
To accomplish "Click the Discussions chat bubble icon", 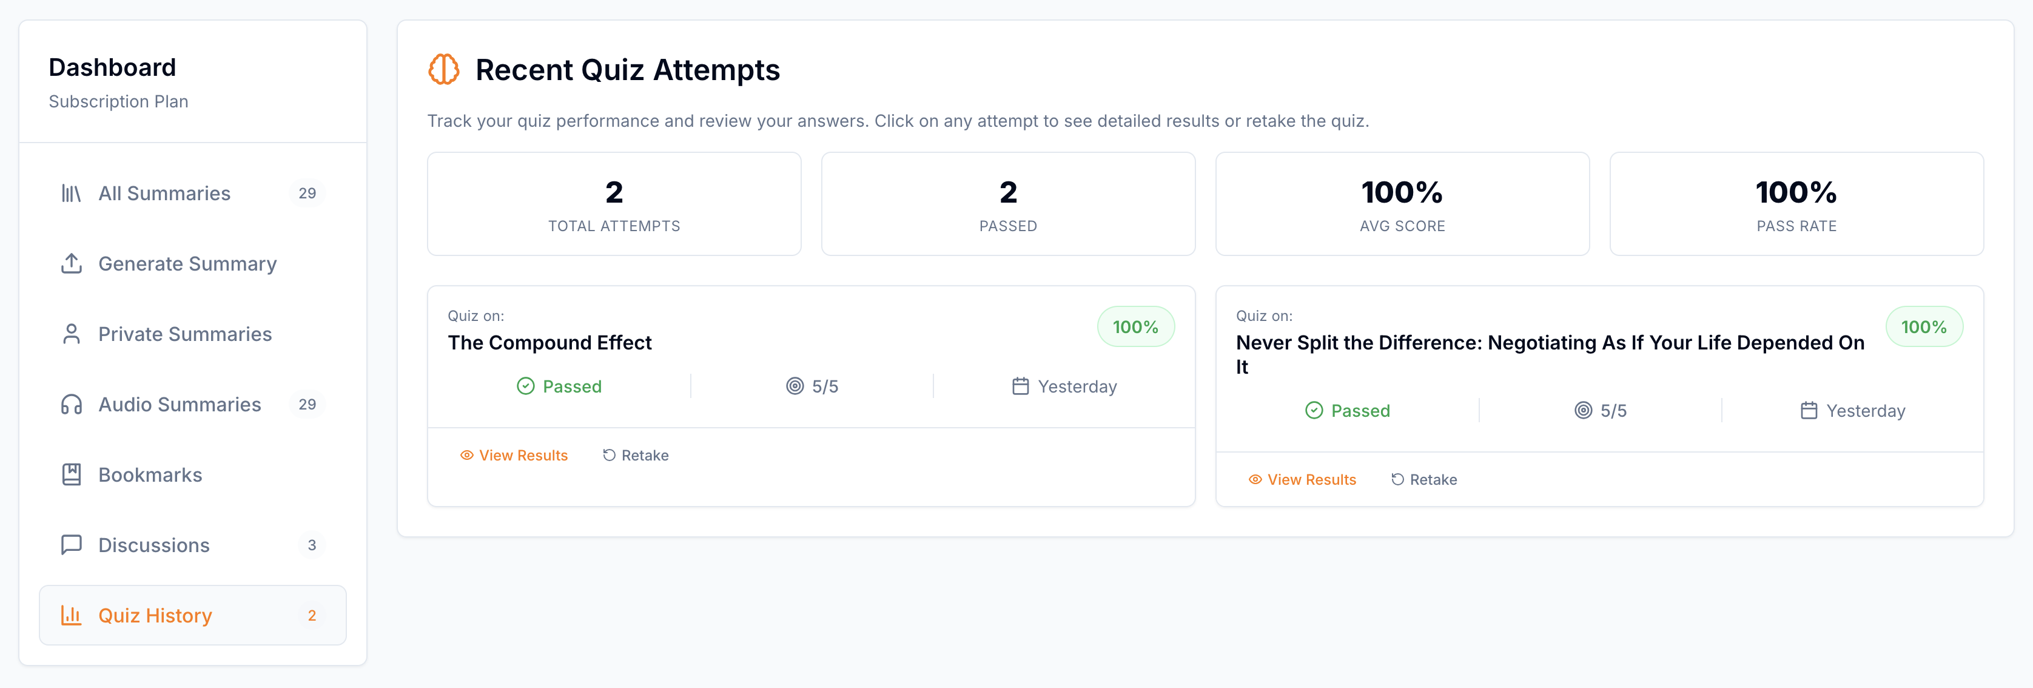I will tap(72, 544).
